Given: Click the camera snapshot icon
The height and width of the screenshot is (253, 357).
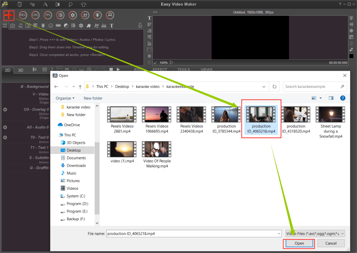Looking at the screenshot, I should pos(12,25).
